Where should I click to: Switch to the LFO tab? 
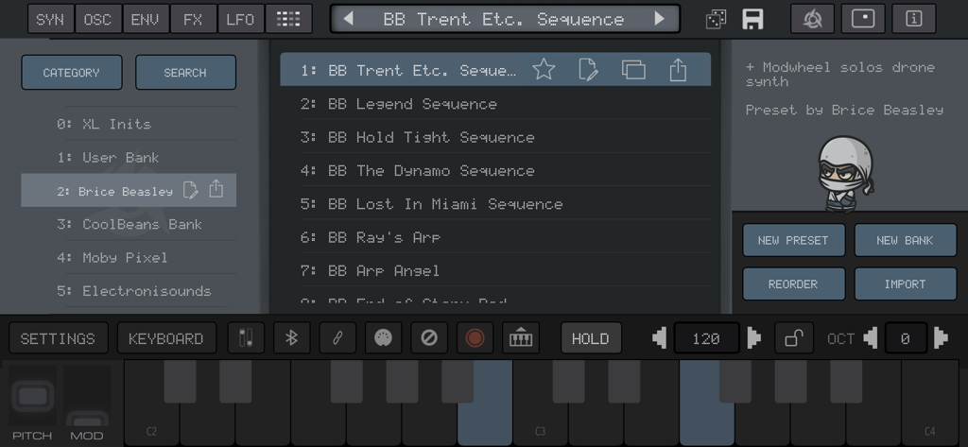point(241,19)
